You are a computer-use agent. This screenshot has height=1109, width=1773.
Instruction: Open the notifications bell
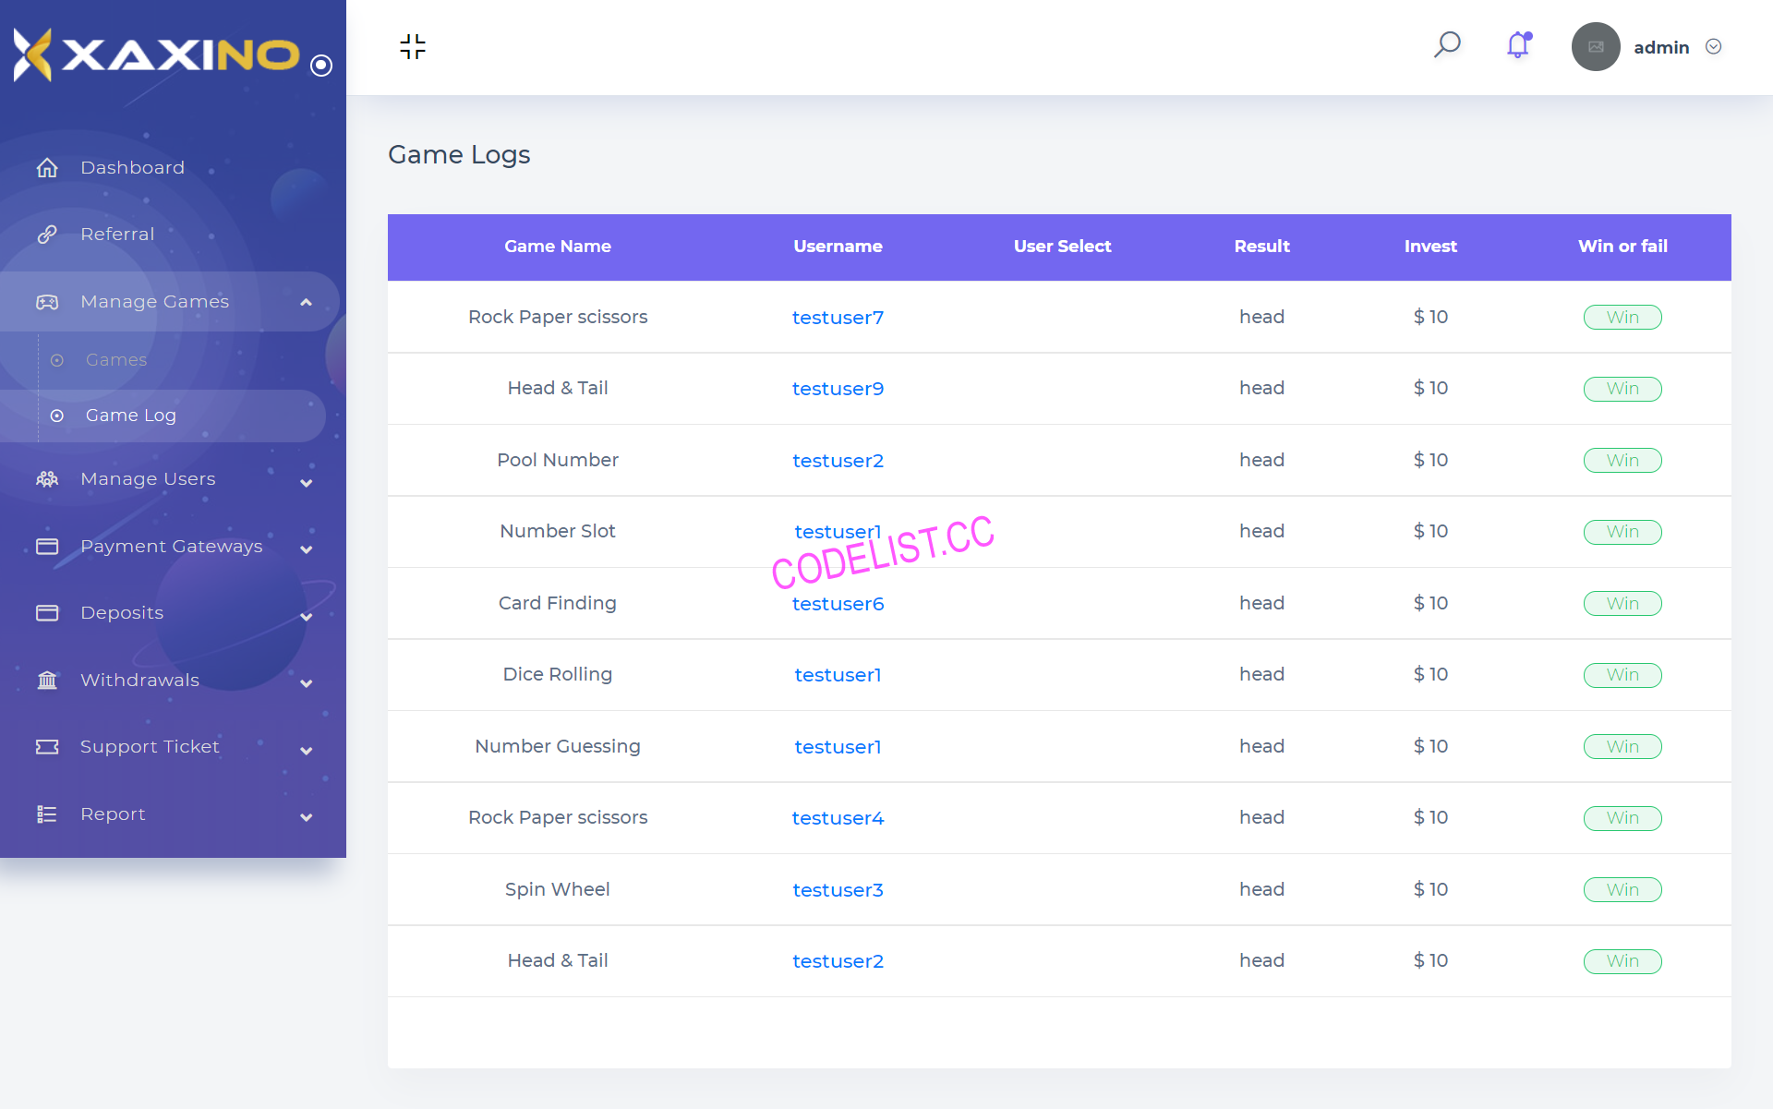coord(1519,45)
